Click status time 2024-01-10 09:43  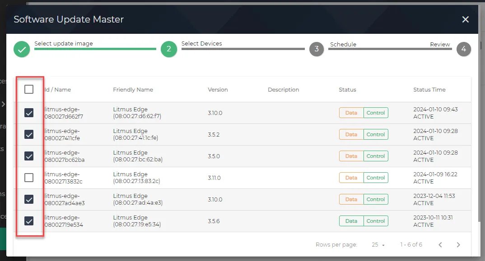(435, 110)
